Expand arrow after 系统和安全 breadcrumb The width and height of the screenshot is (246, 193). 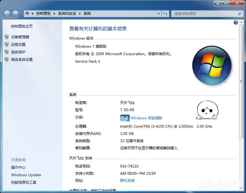point(80,13)
